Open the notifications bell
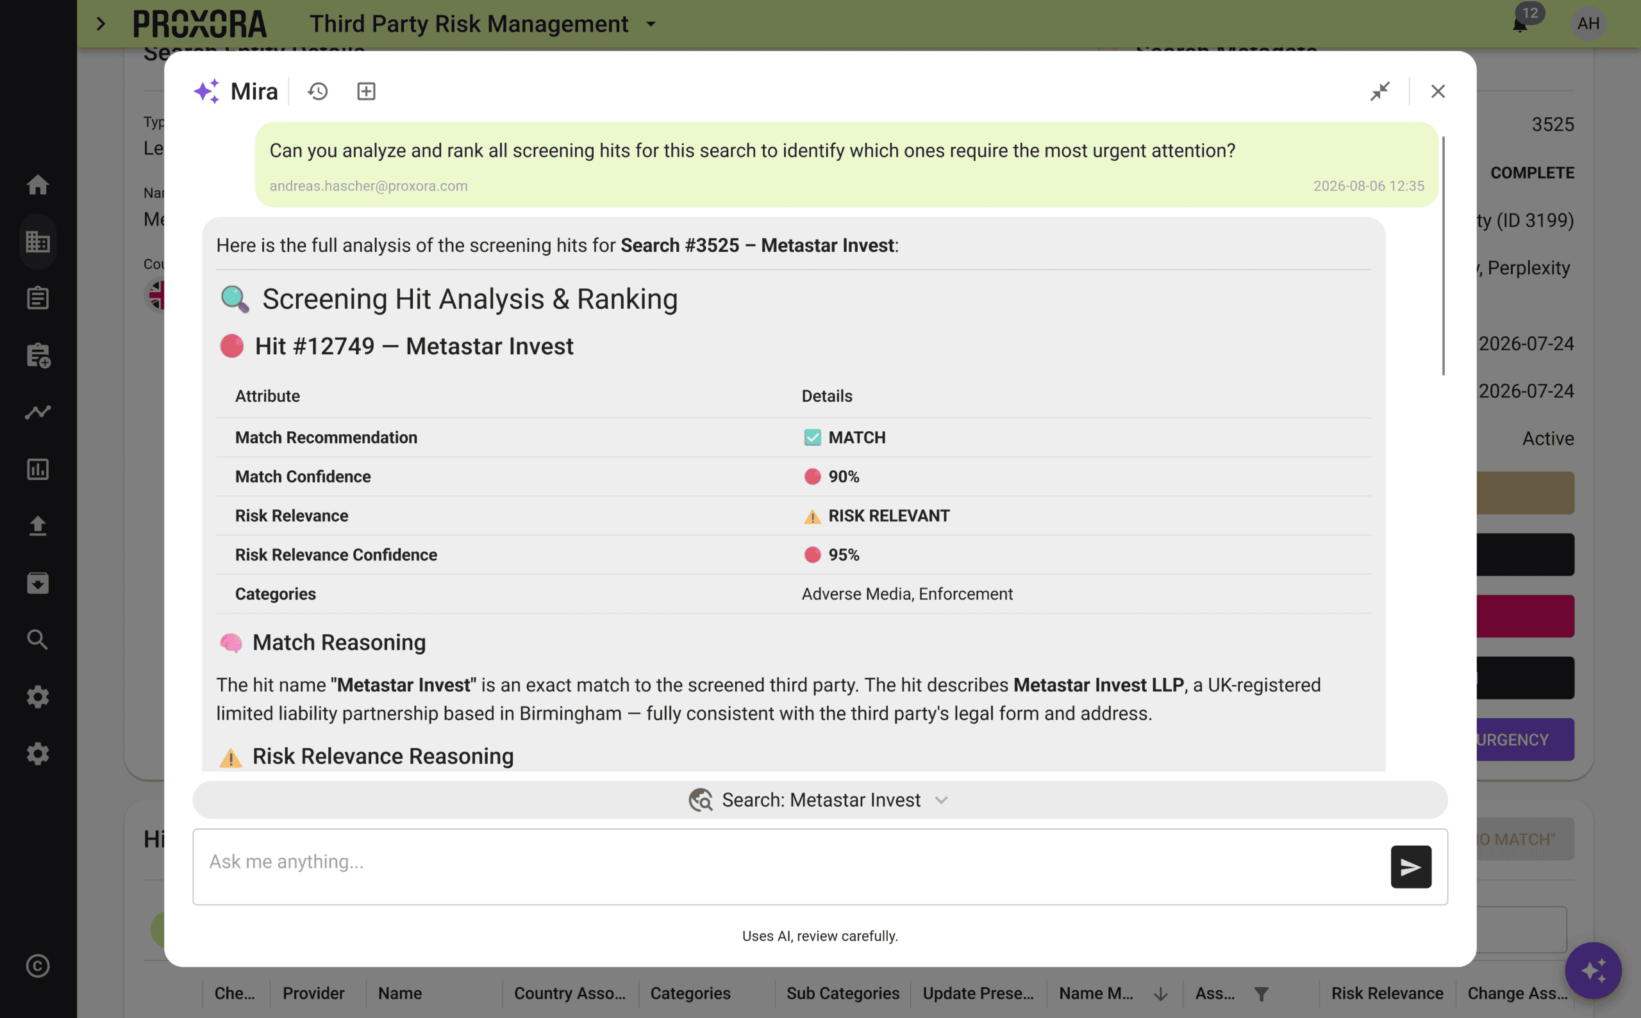The image size is (1641, 1018). (1520, 25)
